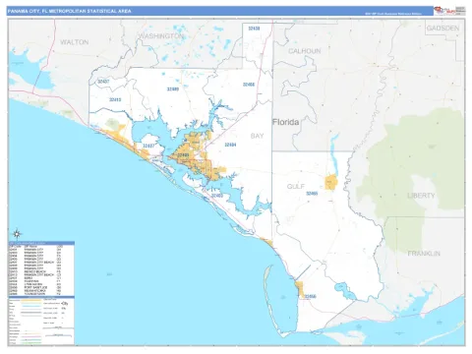Screen dimensions: 472x354
Task: Click the Florida state label
Action: (x=285, y=122)
